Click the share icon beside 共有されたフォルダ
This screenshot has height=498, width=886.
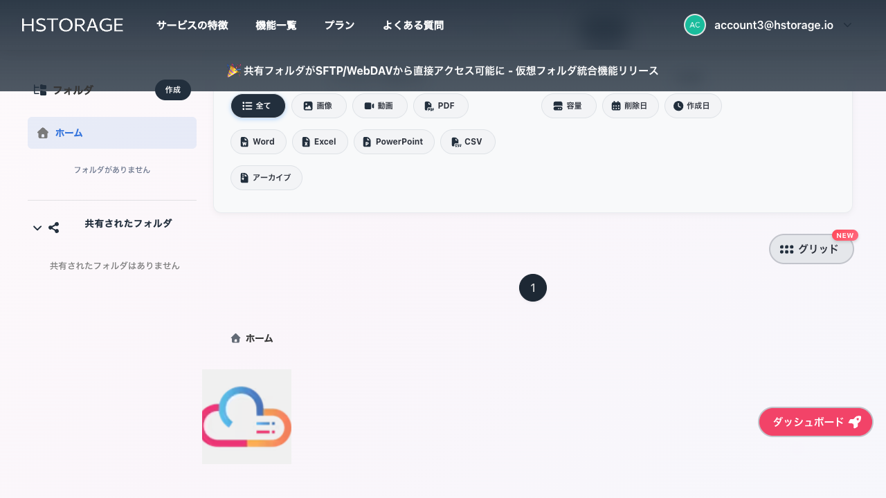coord(54,228)
